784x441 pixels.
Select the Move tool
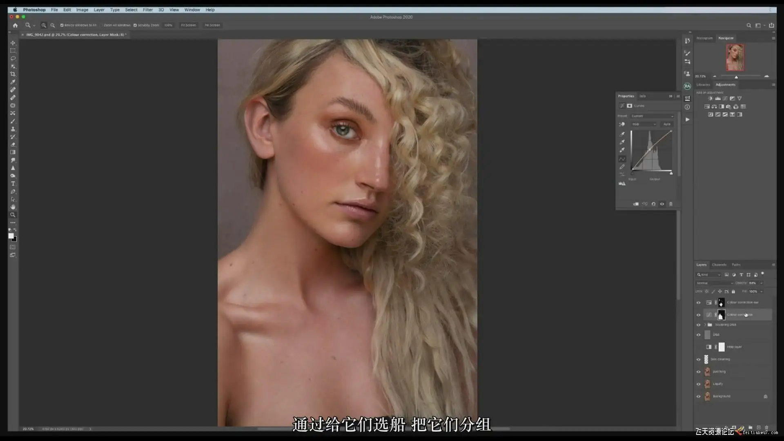point(13,43)
